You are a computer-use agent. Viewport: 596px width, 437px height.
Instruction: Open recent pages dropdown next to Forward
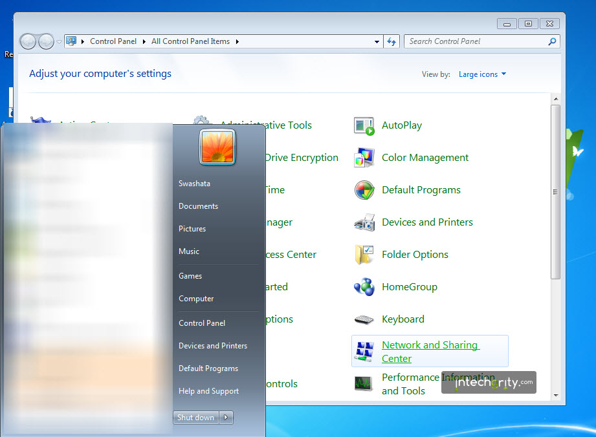(x=59, y=42)
